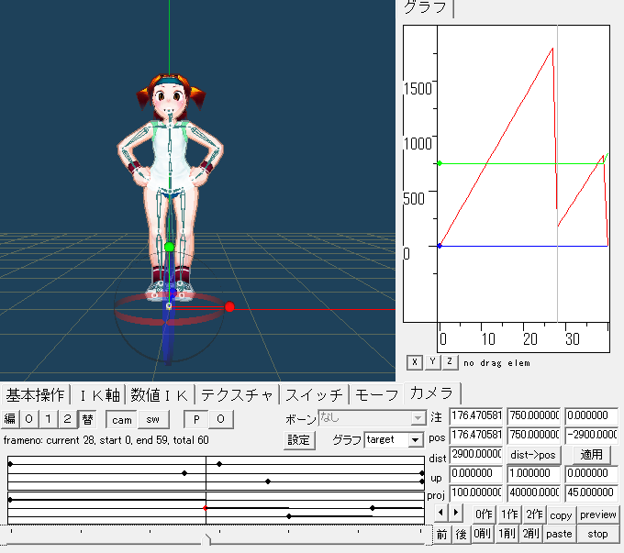624x553 pixels.
Task: Click the 0作 keyframe create button
Action: 483,514
